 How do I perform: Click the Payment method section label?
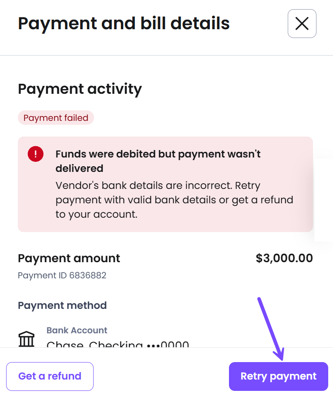pos(62,305)
